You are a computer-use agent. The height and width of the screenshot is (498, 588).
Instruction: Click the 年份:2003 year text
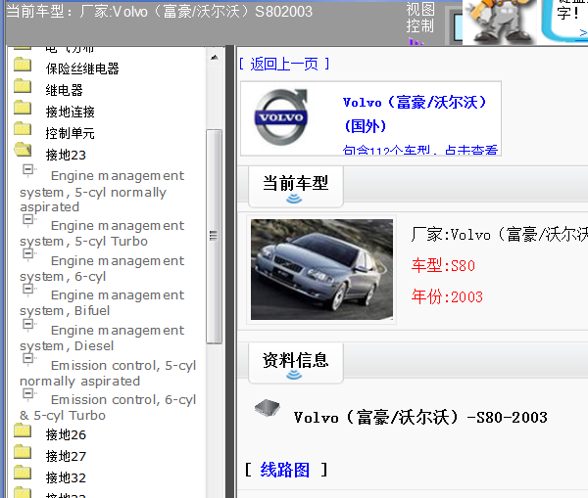pyautogui.click(x=447, y=296)
